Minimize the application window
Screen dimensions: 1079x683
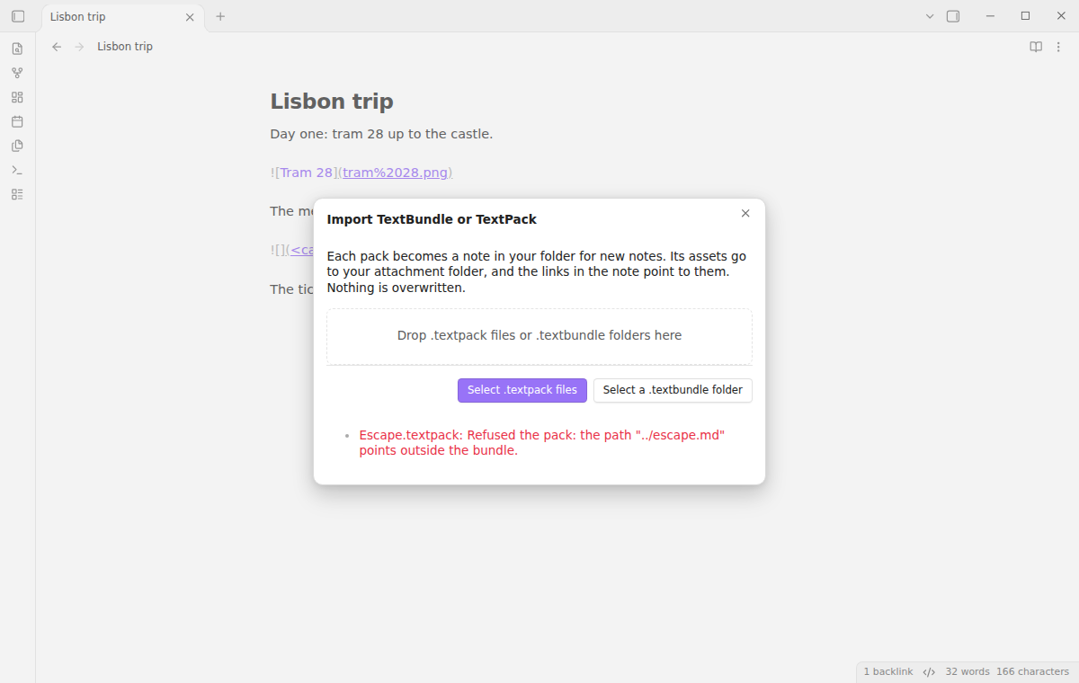pyautogui.click(x=989, y=16)
